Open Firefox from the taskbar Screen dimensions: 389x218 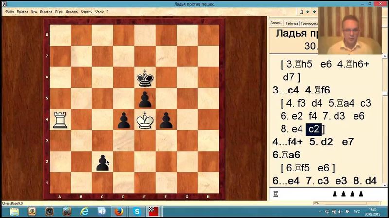[x=118, y=212]
